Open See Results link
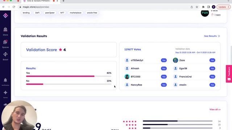This screenshot has width=232, height=130. tap(212, 36)
